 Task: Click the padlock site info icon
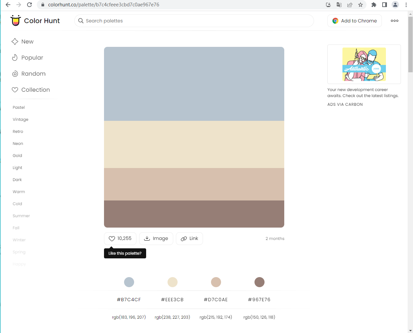point(42,5)
